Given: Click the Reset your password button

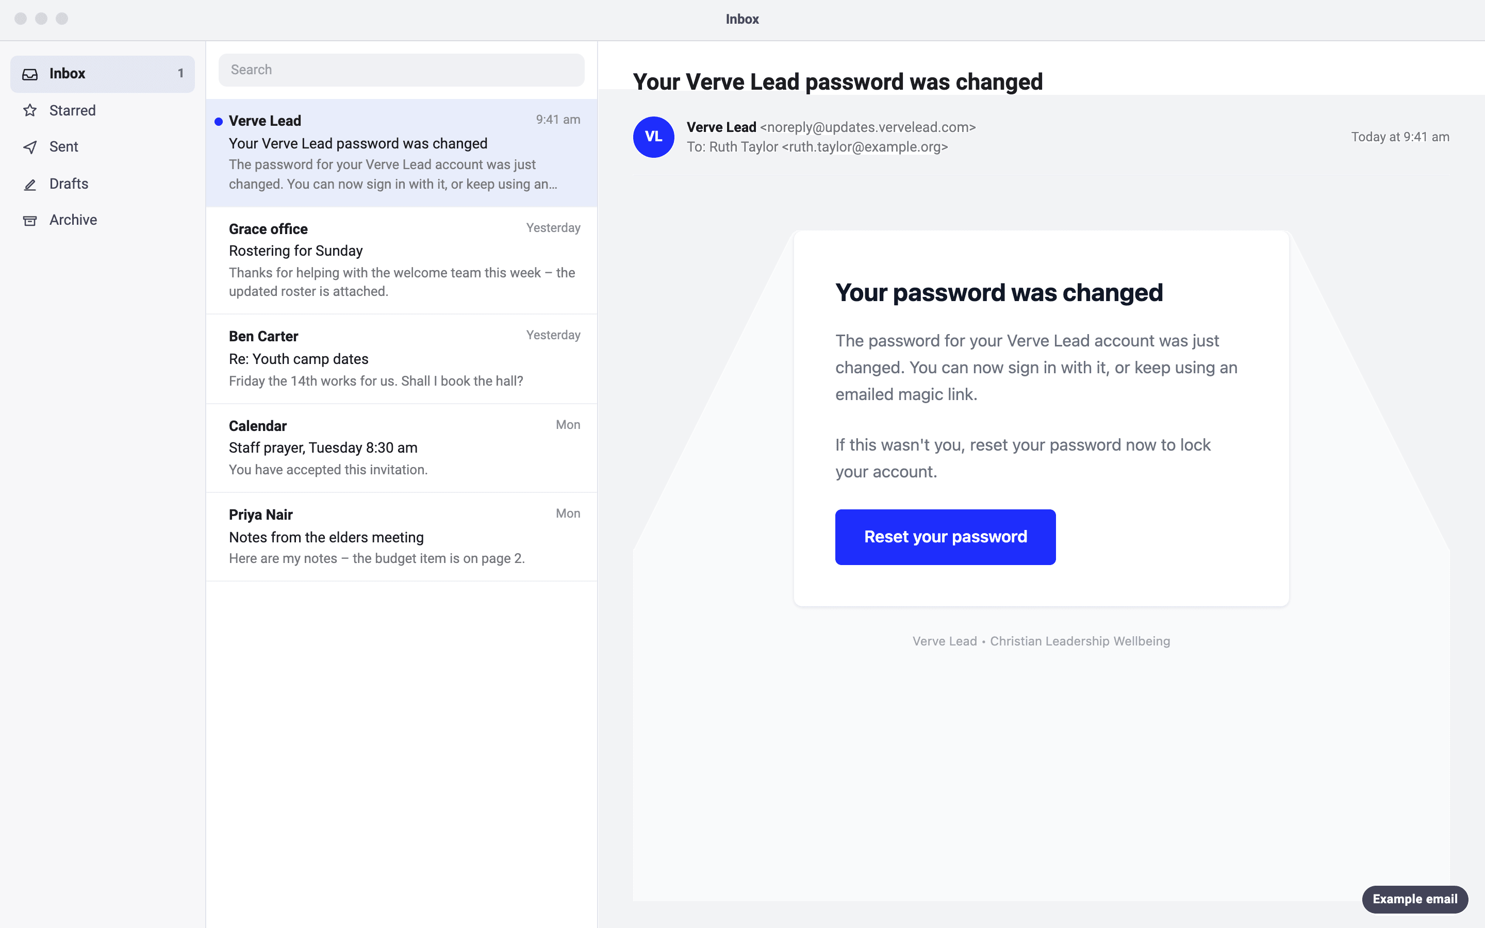Looking at the screenshot, I should point(945,537).
